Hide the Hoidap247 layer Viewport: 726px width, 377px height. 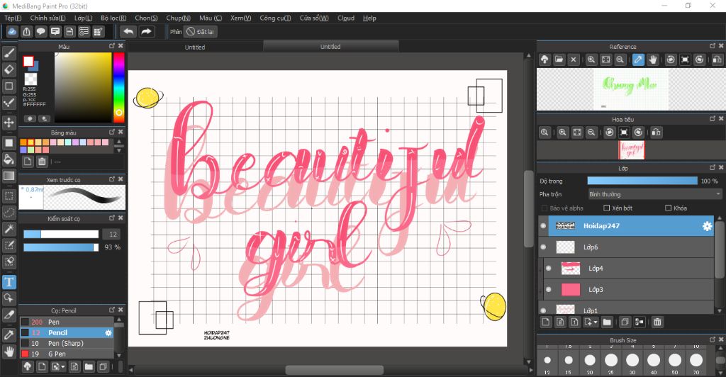(x=543, y=226)
